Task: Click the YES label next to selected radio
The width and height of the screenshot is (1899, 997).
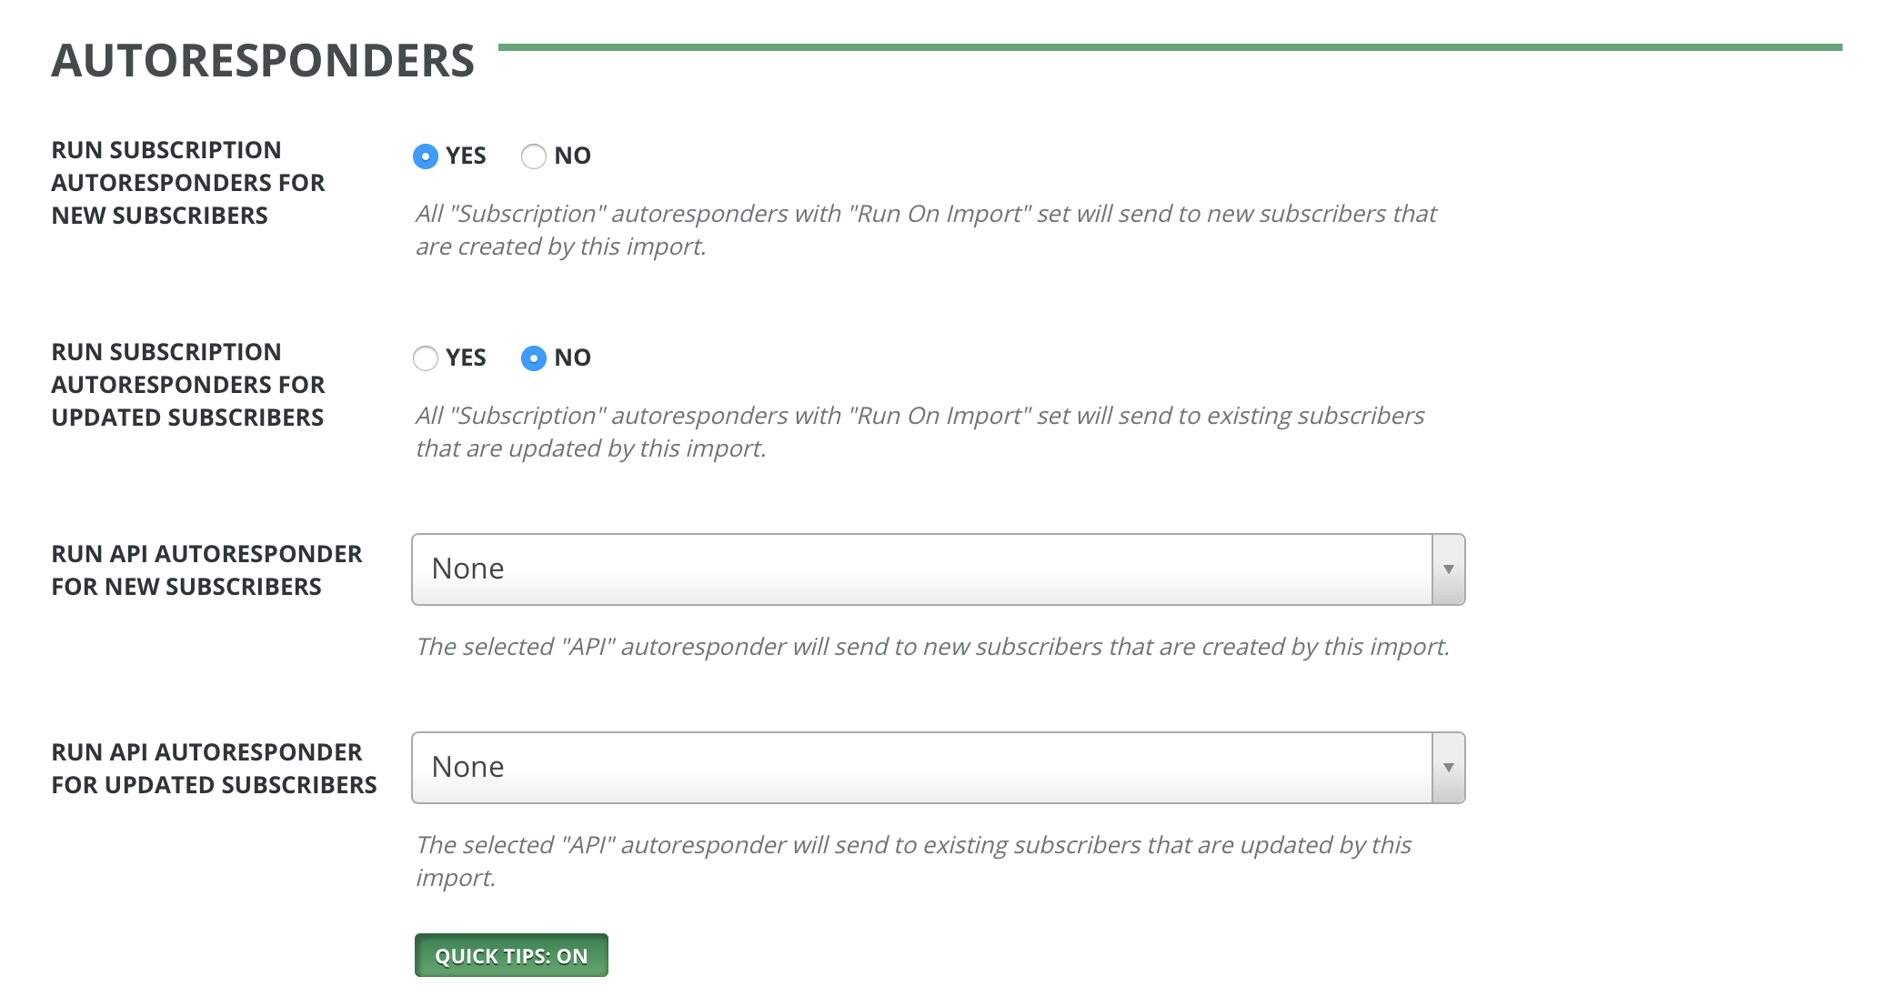Action: coord(466,156)
